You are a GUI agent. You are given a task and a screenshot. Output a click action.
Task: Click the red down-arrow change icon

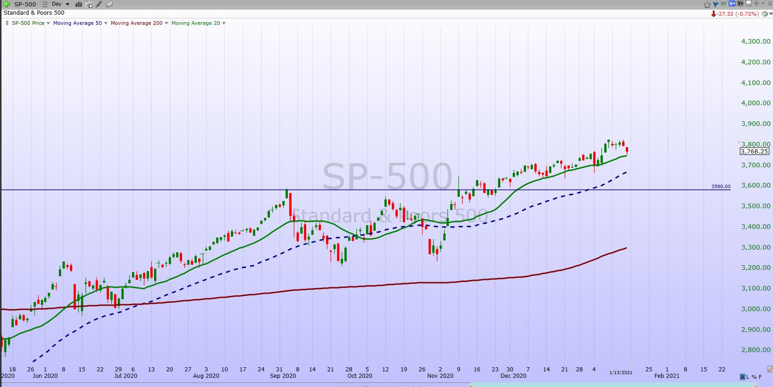(714, 14)
